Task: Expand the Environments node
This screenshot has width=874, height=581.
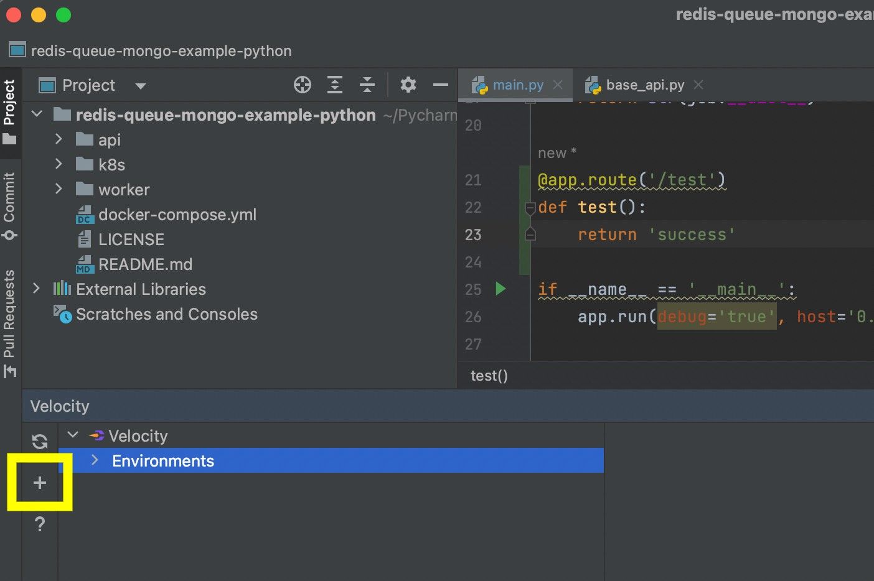Action: click(95, 460)
